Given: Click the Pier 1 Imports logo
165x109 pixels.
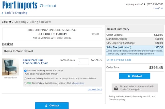Looking at the screenshot, I should pyautogui.click(x=20, y=5).
